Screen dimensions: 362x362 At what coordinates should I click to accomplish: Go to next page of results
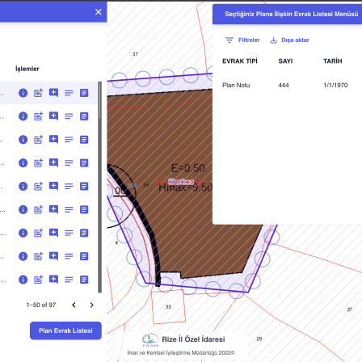(91, 305)
